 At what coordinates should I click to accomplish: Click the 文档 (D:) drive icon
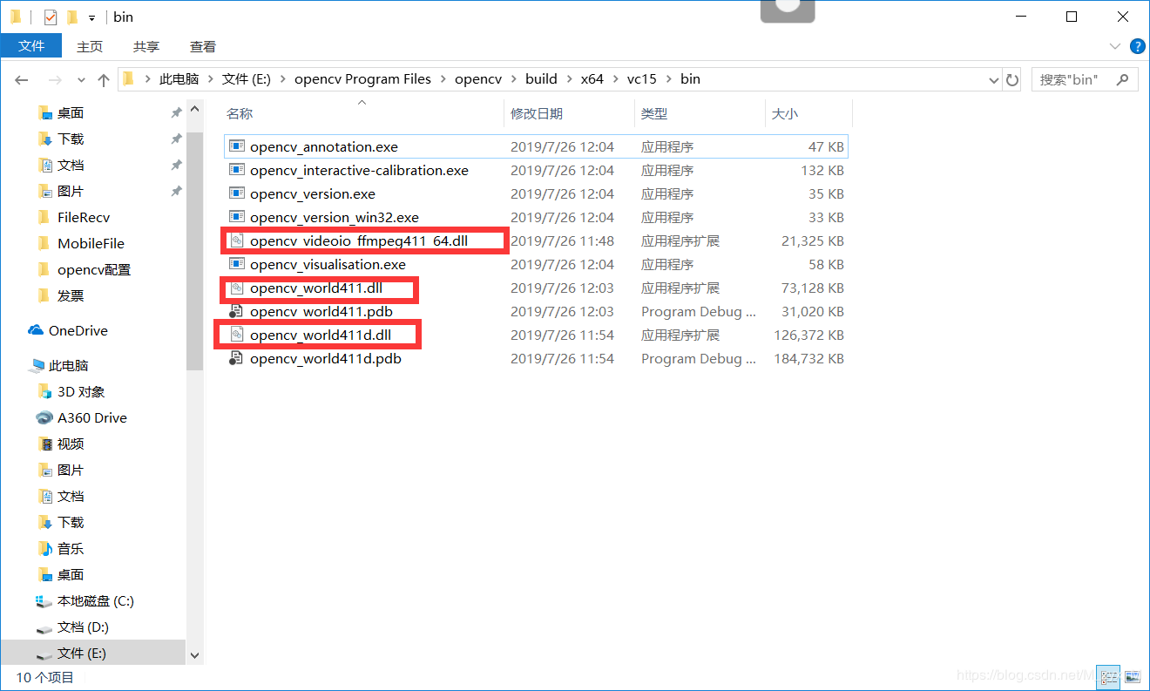[x=46, y=627]
